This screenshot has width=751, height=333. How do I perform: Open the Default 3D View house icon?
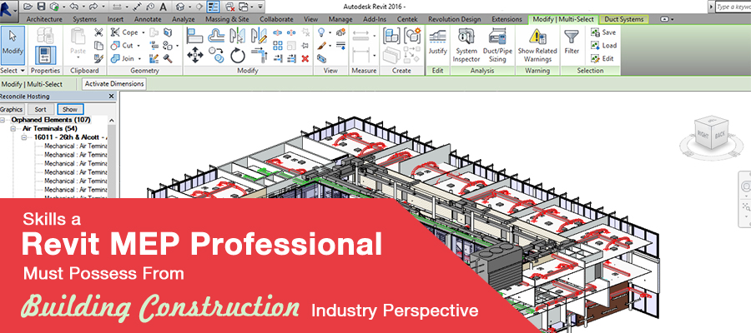point(180,7)
